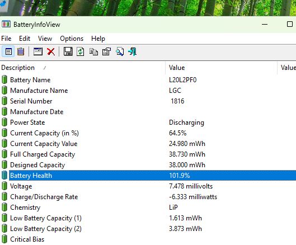Viewport: 296px width, 245px height.
Task: Click the BatteryInfoView title bar app icon
Action: pyautogui.click(x=6, y=24)
